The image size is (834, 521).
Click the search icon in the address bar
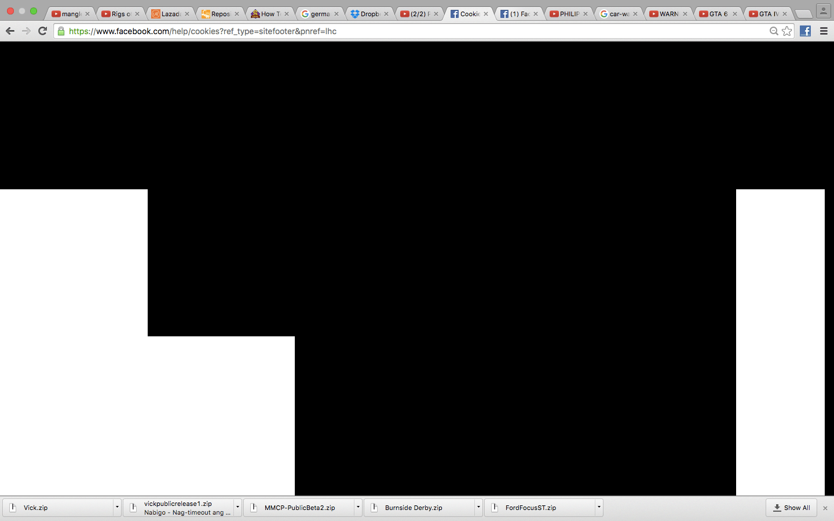coord(774,31)
